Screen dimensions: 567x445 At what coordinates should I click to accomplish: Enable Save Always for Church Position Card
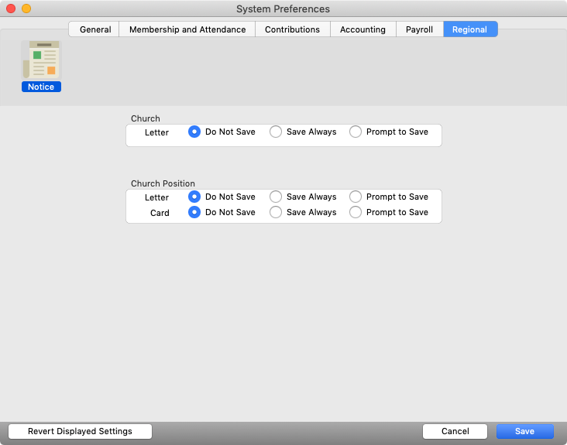(276, 213)
